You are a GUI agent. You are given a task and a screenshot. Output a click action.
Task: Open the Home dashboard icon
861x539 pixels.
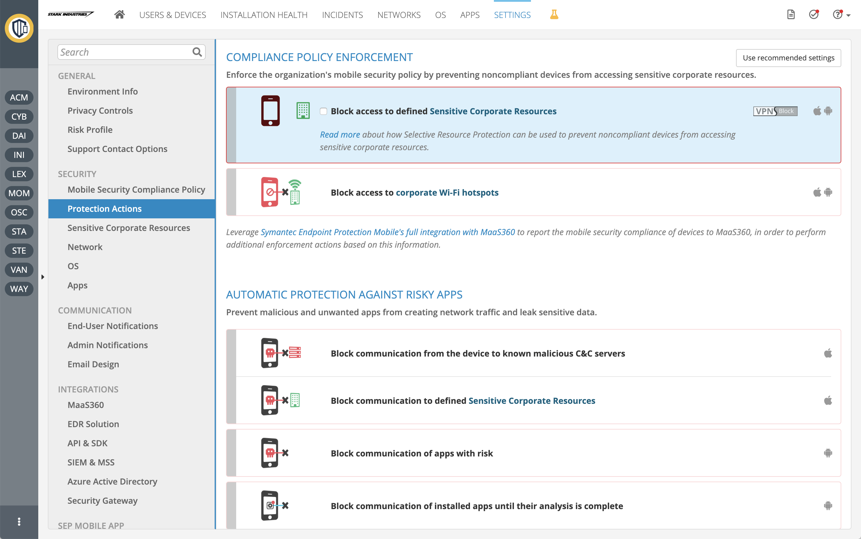tap(119, 15)
